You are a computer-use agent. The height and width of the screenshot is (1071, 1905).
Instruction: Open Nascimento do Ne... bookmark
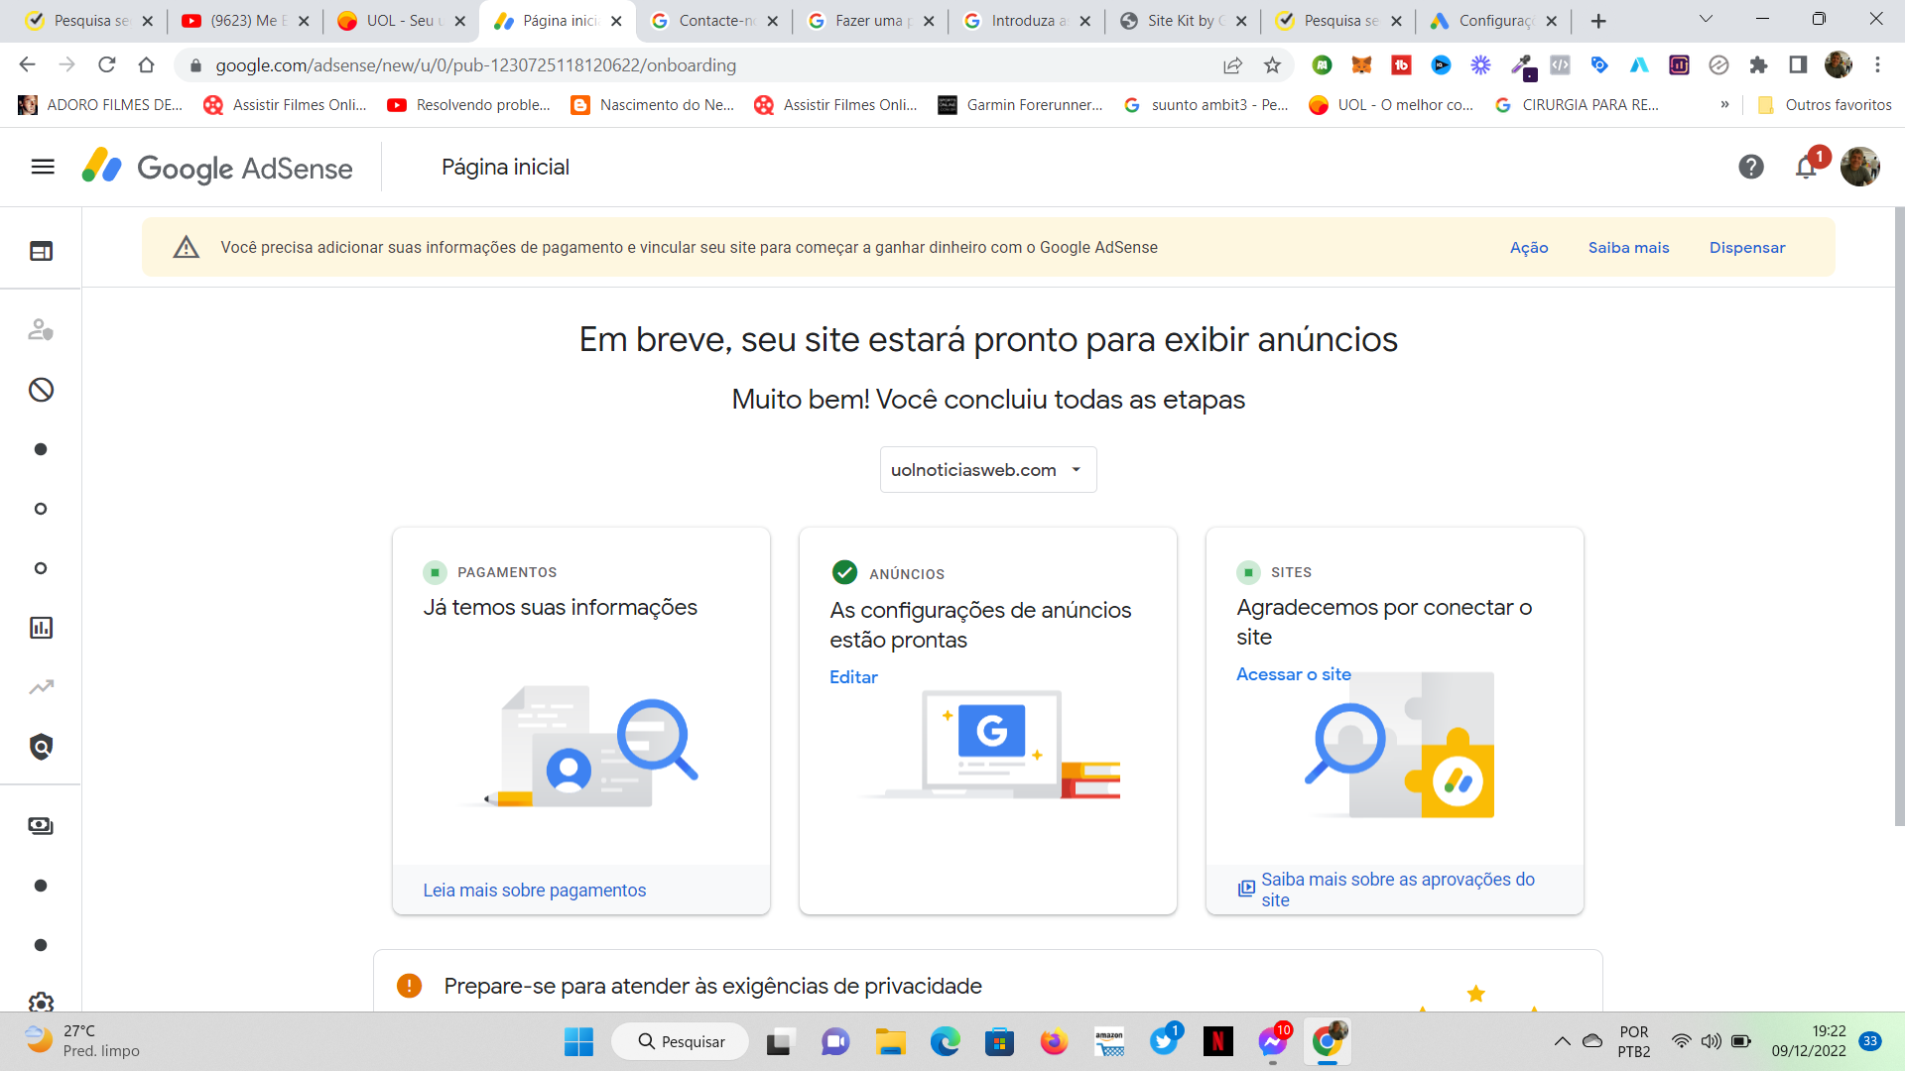652,105
